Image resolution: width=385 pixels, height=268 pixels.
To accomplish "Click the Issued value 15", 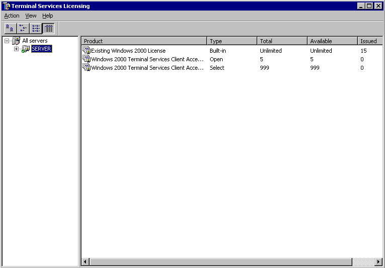I will 363,51.
